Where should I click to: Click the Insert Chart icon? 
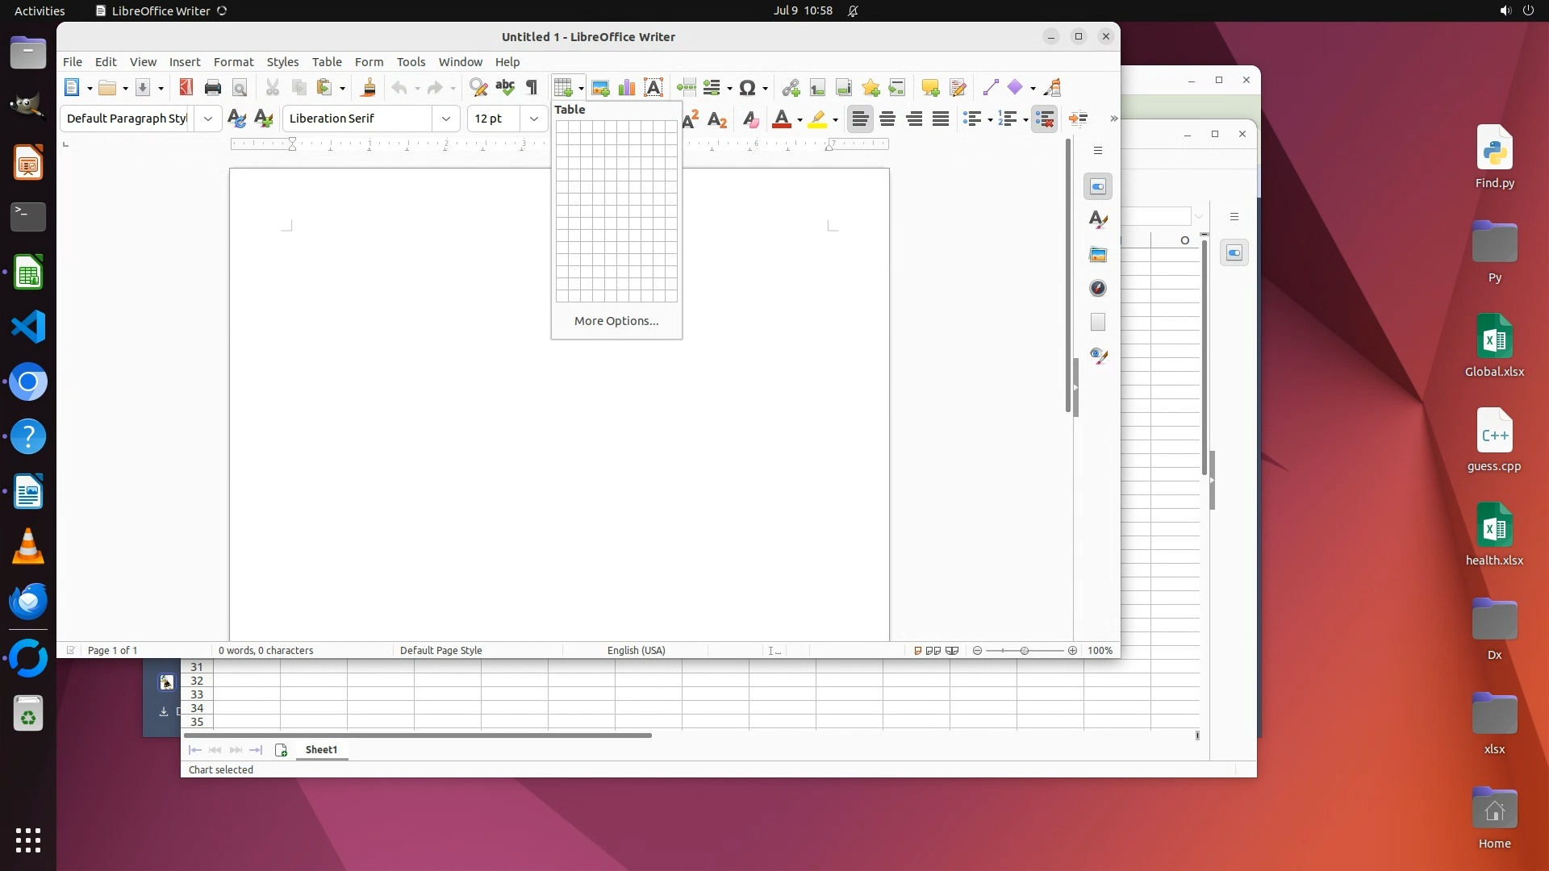tap(627, 88)
